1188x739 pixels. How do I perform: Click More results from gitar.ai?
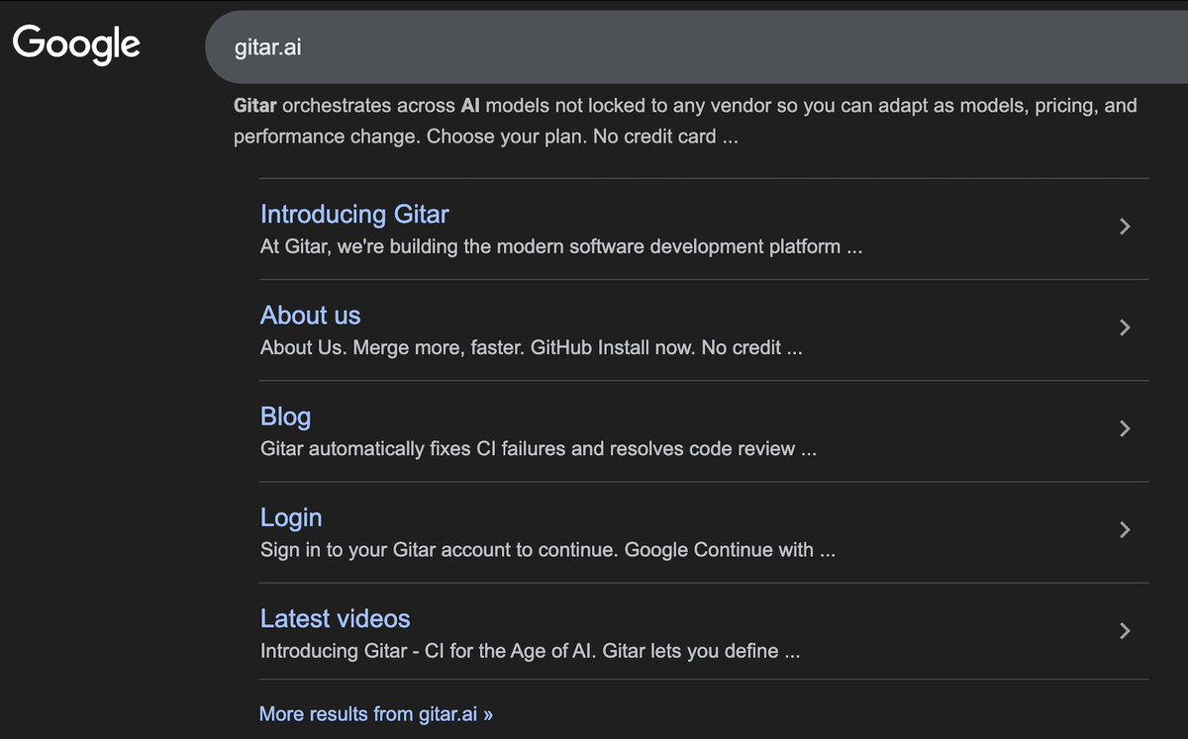pos(376,713)
